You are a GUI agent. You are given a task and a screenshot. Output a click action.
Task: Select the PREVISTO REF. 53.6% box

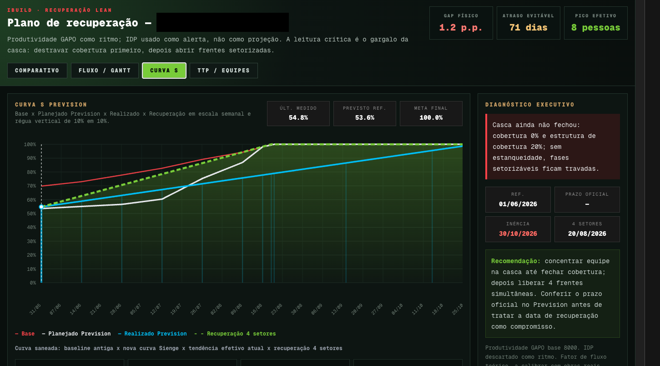pyautogui.click(x=365, y=113)
